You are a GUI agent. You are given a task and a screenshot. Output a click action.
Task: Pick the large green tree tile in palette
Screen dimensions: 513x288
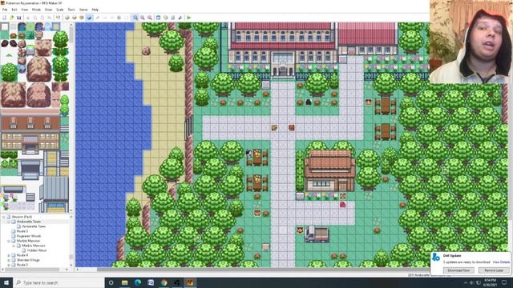click(9, 72)
